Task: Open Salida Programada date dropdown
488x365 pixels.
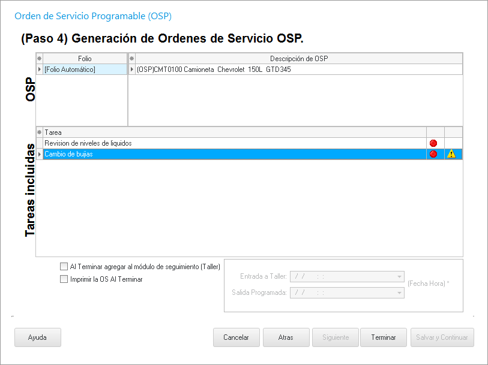Action: click(x=399, y=292)
